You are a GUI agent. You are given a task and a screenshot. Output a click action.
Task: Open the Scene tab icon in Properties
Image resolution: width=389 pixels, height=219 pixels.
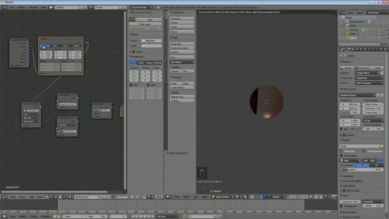(357, 49)
